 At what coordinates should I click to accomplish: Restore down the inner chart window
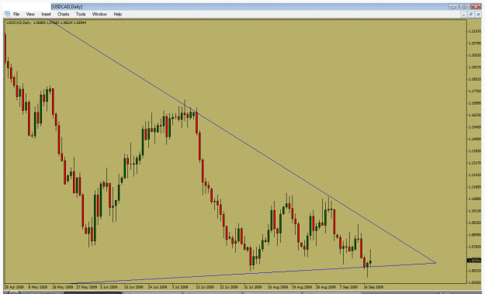point(471,14)
